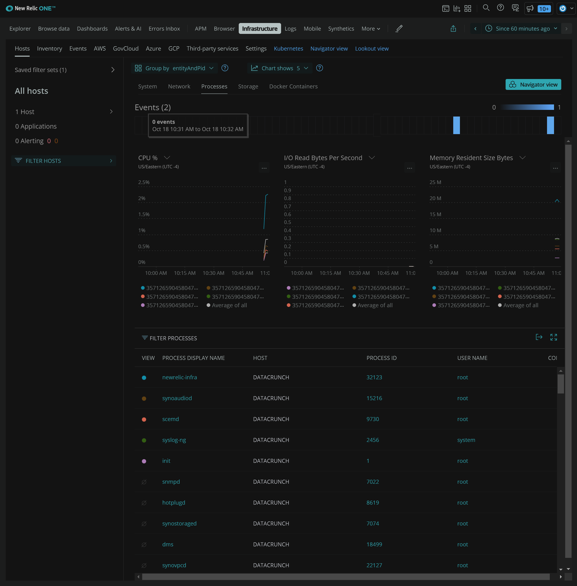Open the apps grid icon in header
The image size is (577, 586).
[467, 8]
